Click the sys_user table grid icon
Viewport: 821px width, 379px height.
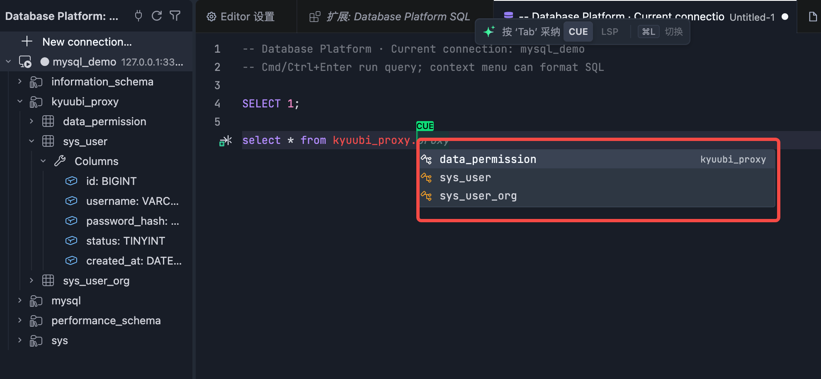click(x=48, y=141)
